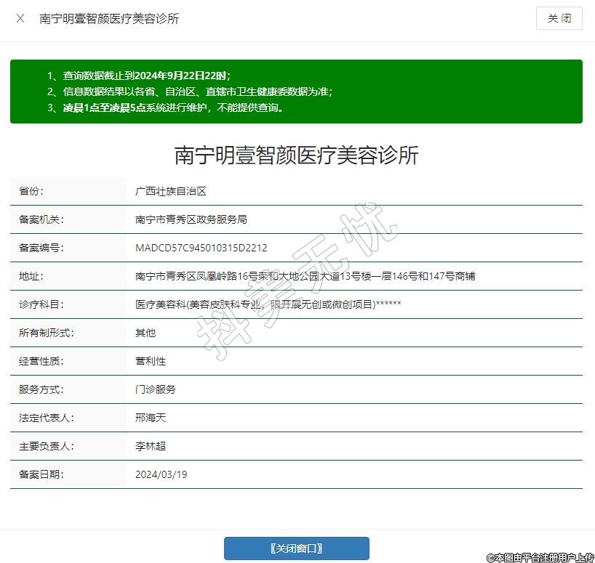Image resolution: width=595 pixels, height=563 pixels.
Task: Click the 诊疗科目 field label
Action: click(x=41, y=304)
